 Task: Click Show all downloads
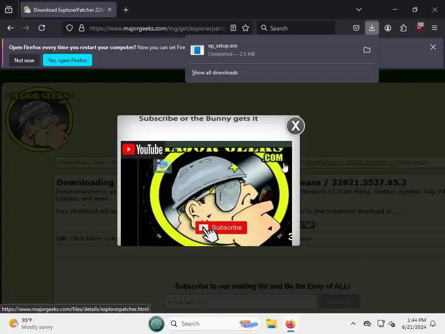click(215, 73)
